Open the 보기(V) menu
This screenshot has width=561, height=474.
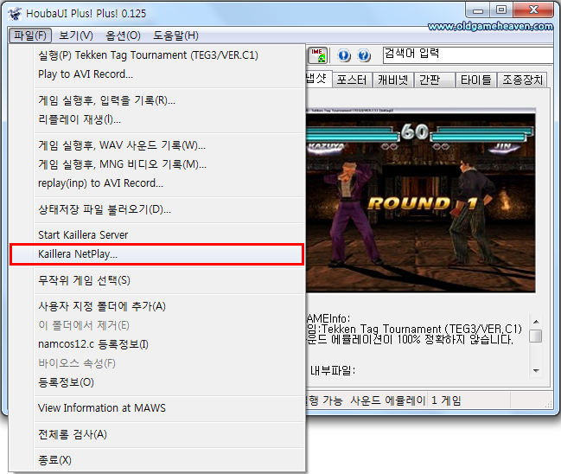(x=76, y=35)
